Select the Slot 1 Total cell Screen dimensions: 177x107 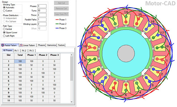pos(20,61)
